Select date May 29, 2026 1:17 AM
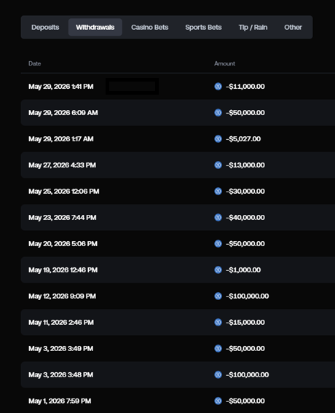Image resolution: width=335 pixels, height=413 pixels. click(61, 139)
